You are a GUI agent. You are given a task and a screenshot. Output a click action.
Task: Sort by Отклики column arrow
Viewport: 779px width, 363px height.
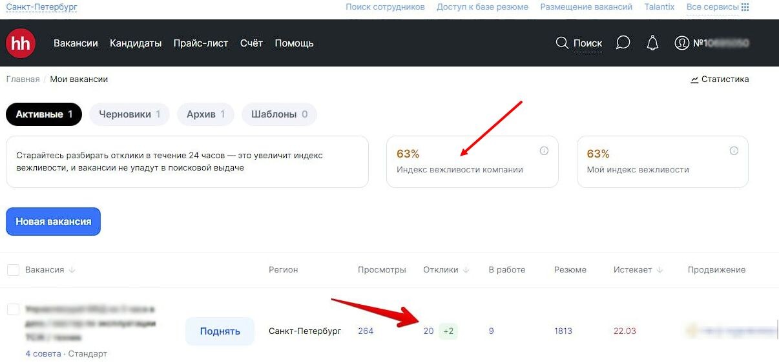(x=466, y=270)
